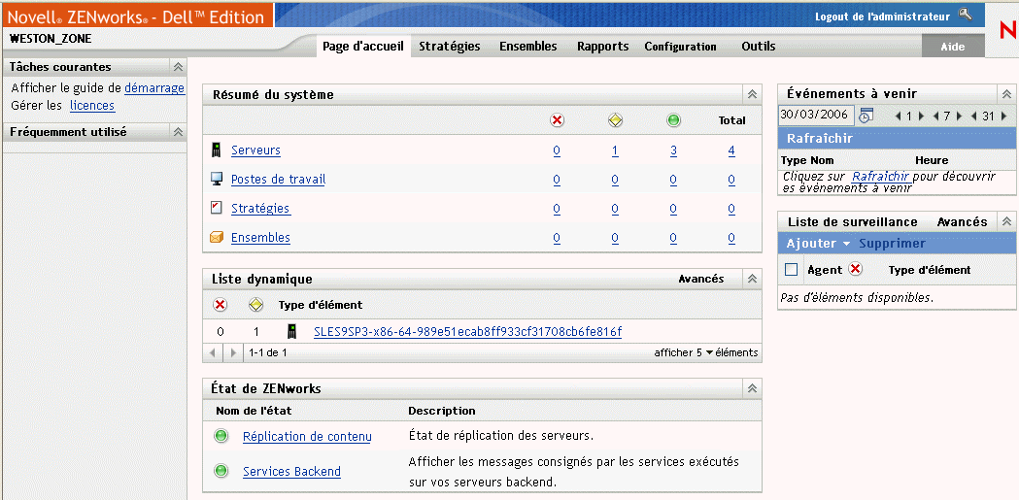The width and height of the screenshot is (1019, 500).
Task: Click the red critical icon in Résumé du système header
Action: [557, 120]
